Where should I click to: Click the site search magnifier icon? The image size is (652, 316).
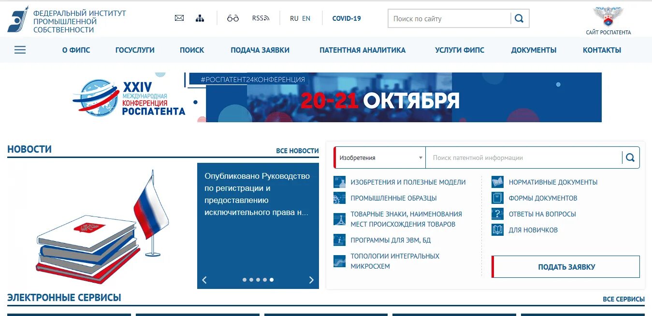519,19
